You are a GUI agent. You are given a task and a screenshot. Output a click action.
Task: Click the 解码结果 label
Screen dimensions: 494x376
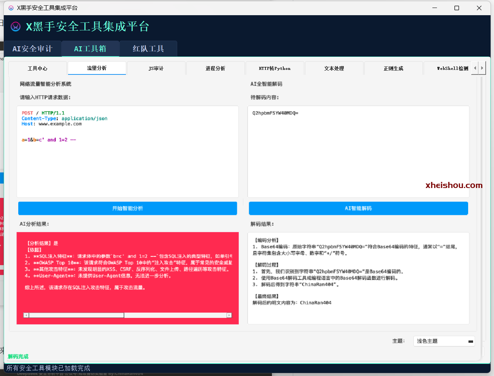(262, 224)
